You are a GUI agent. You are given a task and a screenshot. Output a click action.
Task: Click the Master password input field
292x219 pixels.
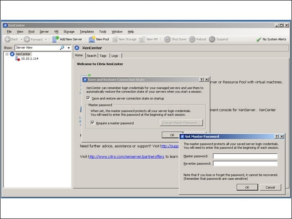coord(245,156)
